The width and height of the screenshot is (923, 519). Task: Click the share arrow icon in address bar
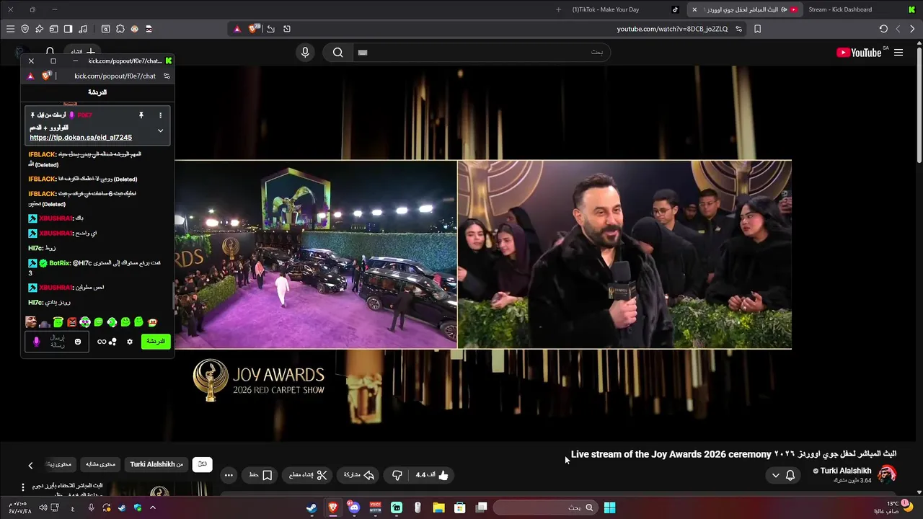[270, 29]
